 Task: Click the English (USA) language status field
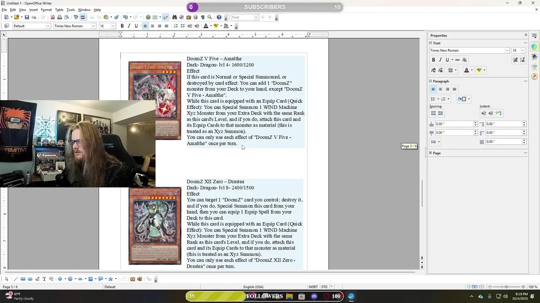[253, 287]
